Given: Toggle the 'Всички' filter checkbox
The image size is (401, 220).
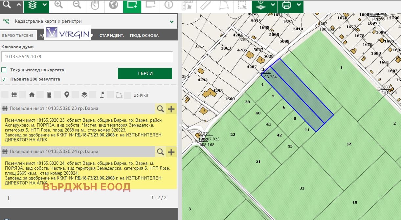Looking at the screenshot, I should tap(128, 95).
